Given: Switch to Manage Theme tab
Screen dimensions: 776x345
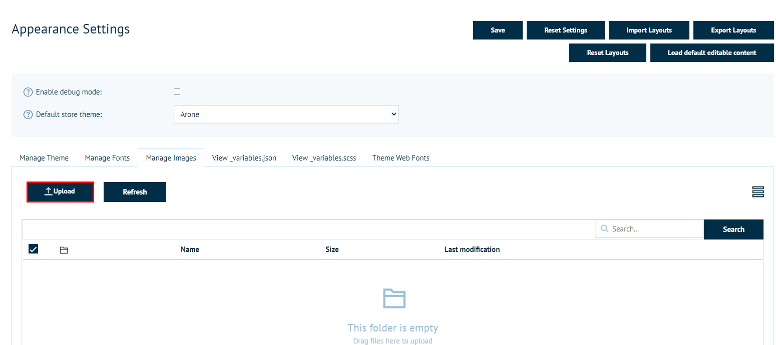Looking at the screenshot, I should click(x=44, y=158).
